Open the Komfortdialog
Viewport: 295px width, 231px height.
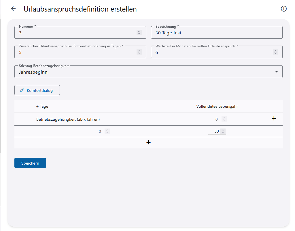pyautogui.click(x=37, y=90)
